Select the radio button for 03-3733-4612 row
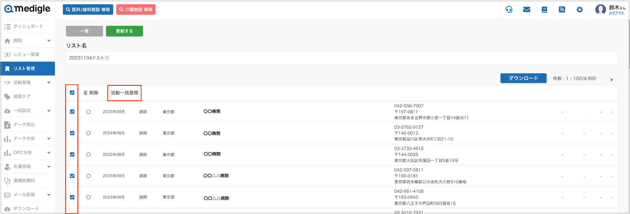Screen dimensions: 630x214 88,155
